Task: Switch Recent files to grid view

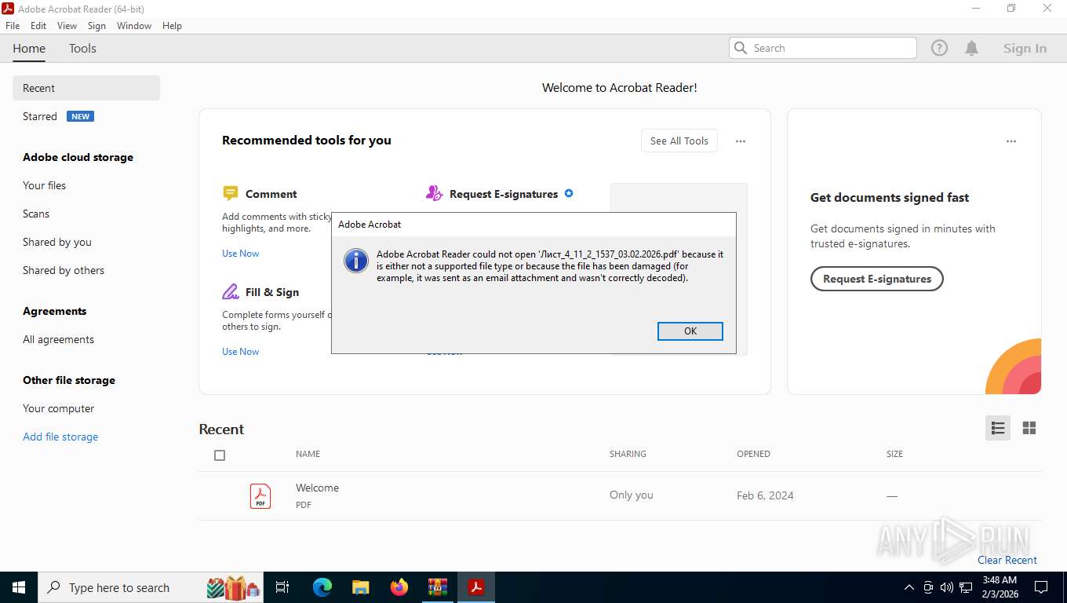Action: point(1029,428)
